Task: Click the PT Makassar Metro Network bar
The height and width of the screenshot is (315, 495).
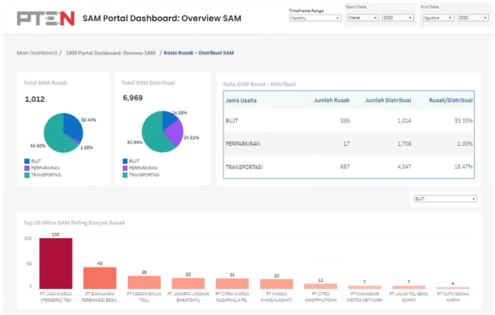Action: click(365, 287)
